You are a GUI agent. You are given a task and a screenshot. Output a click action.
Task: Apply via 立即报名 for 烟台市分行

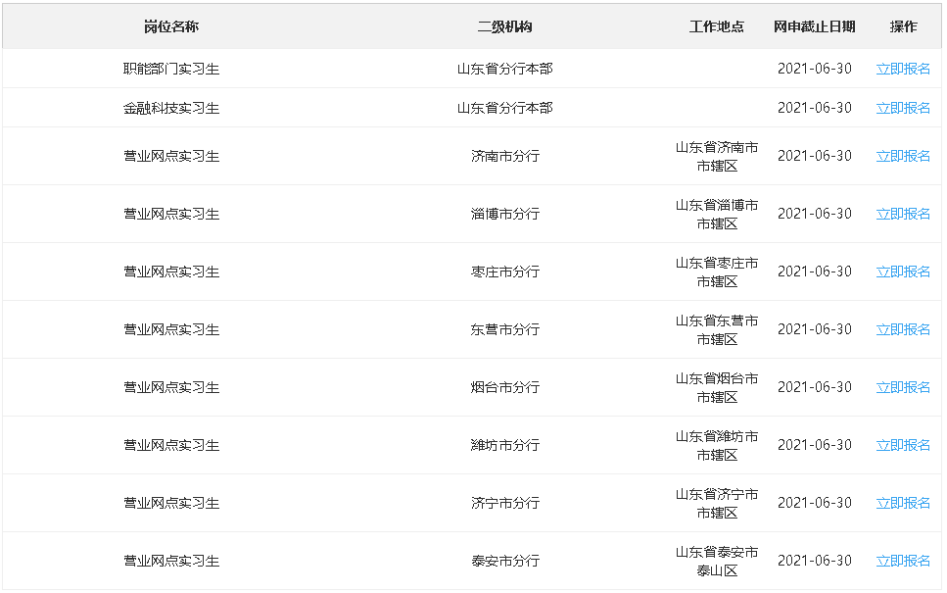pyautogui.click(x=903, y=387)
